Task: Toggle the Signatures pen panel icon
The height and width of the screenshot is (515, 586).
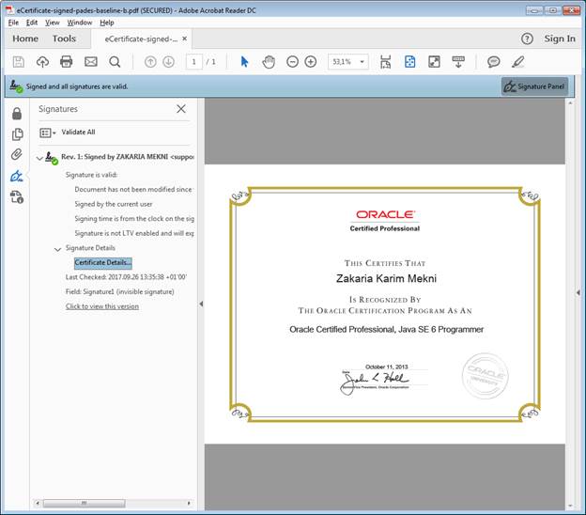Action: coord(17,176)
